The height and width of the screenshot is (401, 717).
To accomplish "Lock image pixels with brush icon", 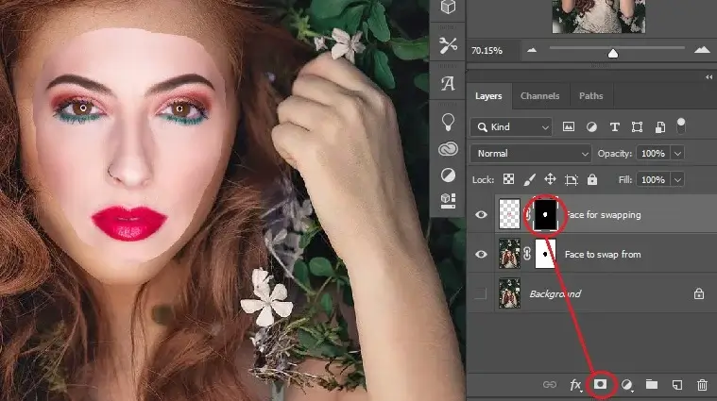I will [x=530, y=179].
